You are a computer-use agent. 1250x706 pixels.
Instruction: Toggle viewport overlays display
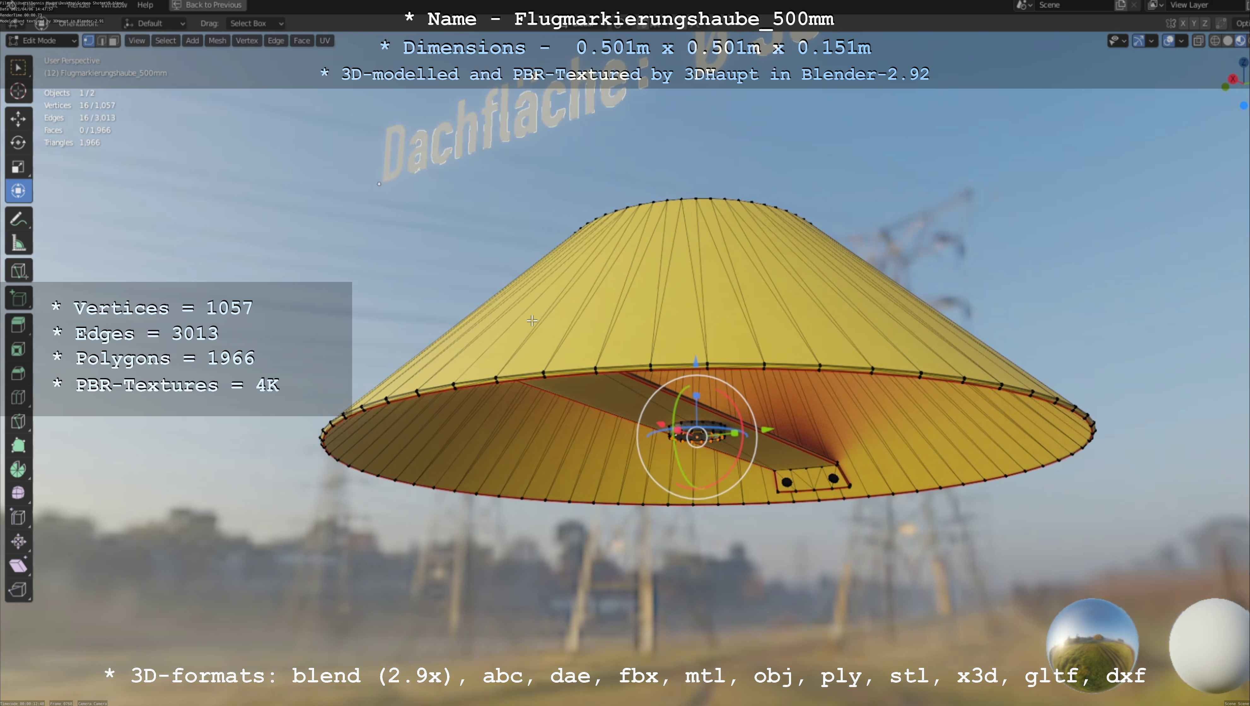[x=1168, y=41]
